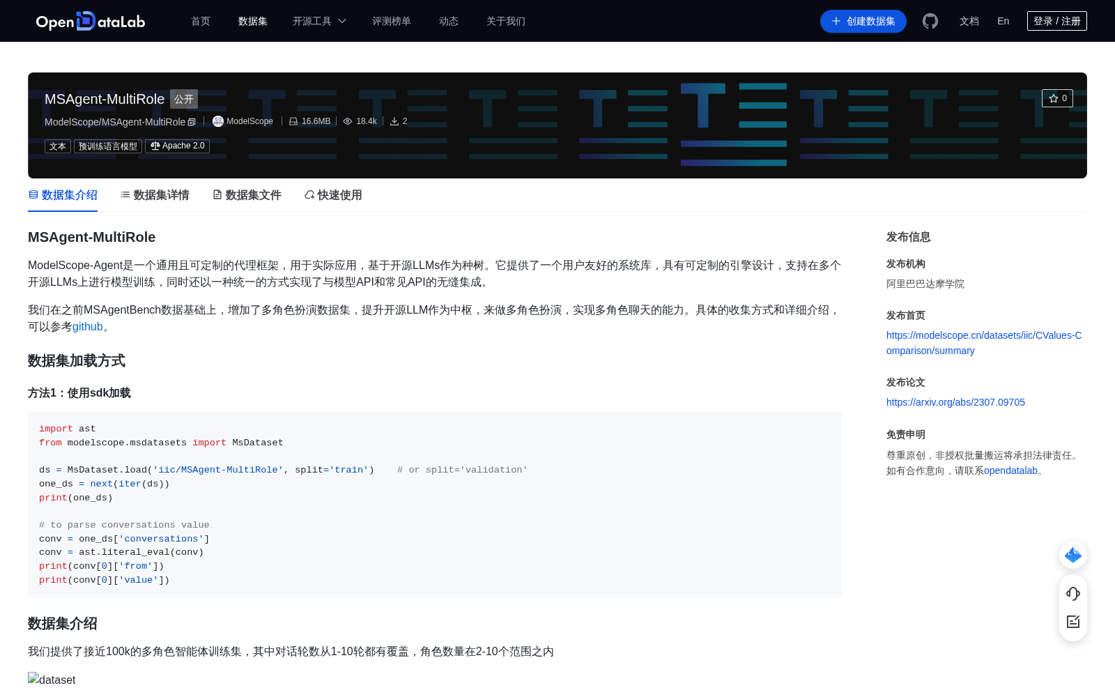Click the 发布信息 sidebar heading
The width and height of the screenshot is (1115, 697).
(x=909, y=237)
